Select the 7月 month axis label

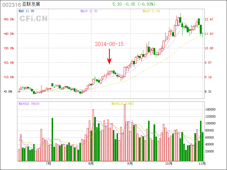tap(49, 163)
